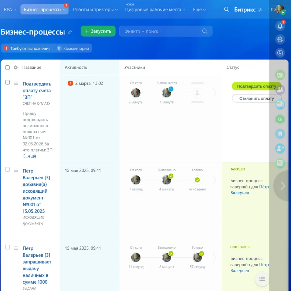This screenshot has width=291, height=291.
Task: Open the Цифровые рабочие места menu
Action: point(155,9)
